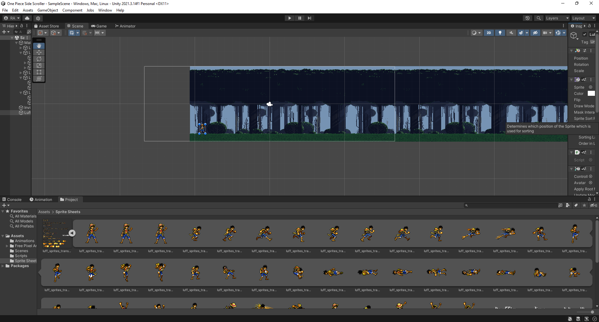
Task: Open the Project create plus dropdown
Action: [x=6, y=205]
